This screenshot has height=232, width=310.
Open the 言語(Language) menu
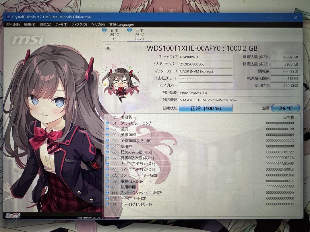121,25
